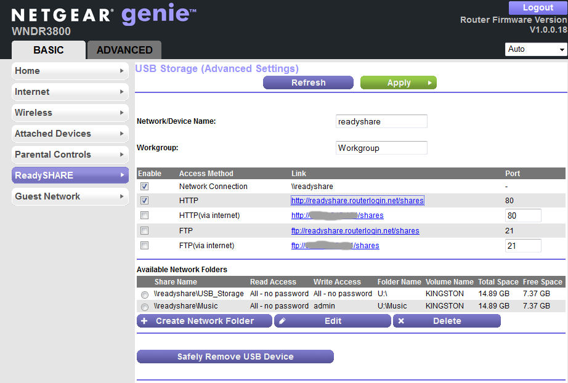
Task: Open the Internet sidebar menu
Action: point(70,92)
